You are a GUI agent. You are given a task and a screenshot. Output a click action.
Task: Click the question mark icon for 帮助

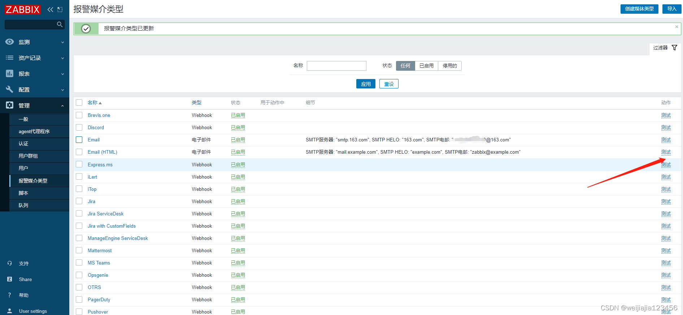tap(10, 295)
